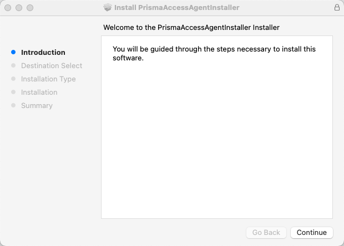Click the Installation step bullet

[x=13, y=93]
